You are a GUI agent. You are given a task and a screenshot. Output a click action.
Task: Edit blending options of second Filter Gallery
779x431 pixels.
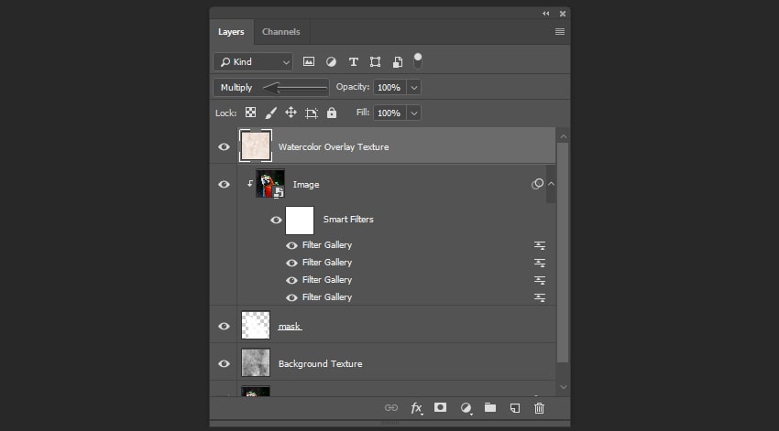pos(540,263)
